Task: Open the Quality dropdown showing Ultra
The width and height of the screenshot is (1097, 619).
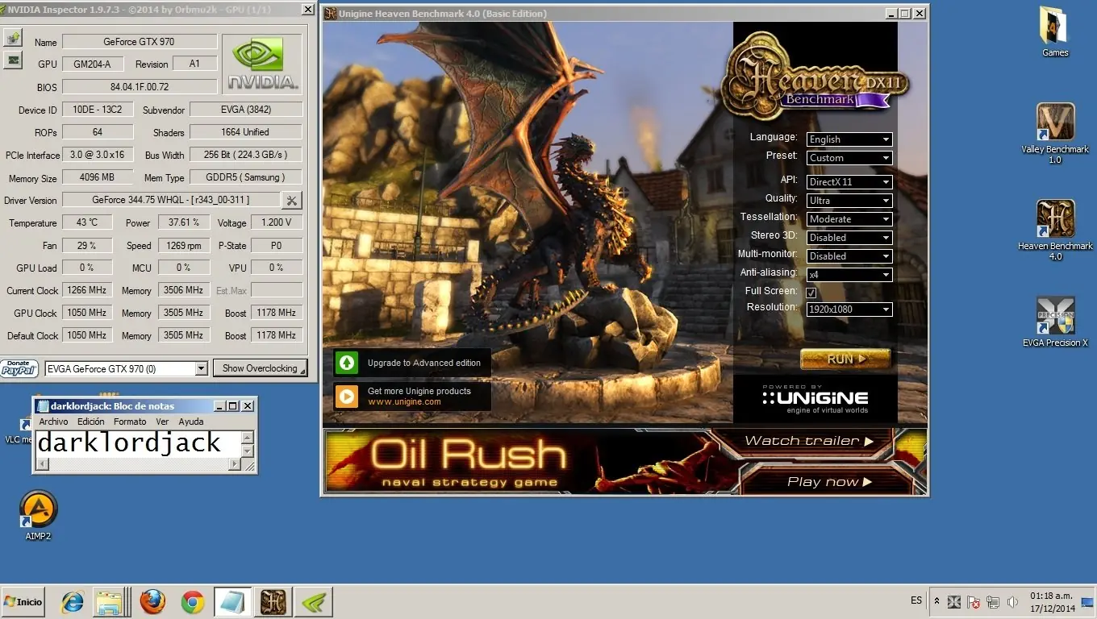Action: pyautogui.click(x=849, y=201)
